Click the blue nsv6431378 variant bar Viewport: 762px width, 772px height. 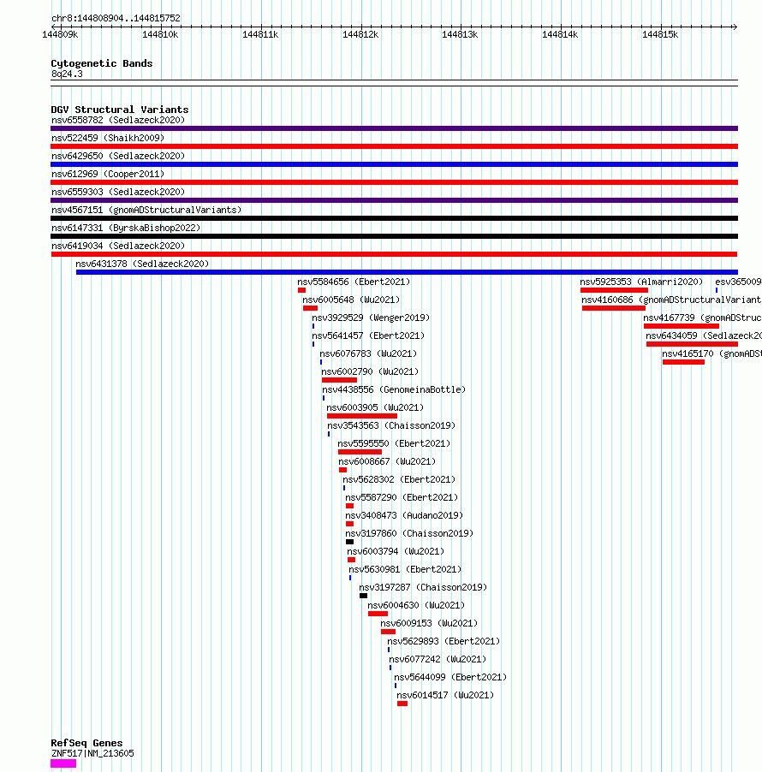(407, 272)
